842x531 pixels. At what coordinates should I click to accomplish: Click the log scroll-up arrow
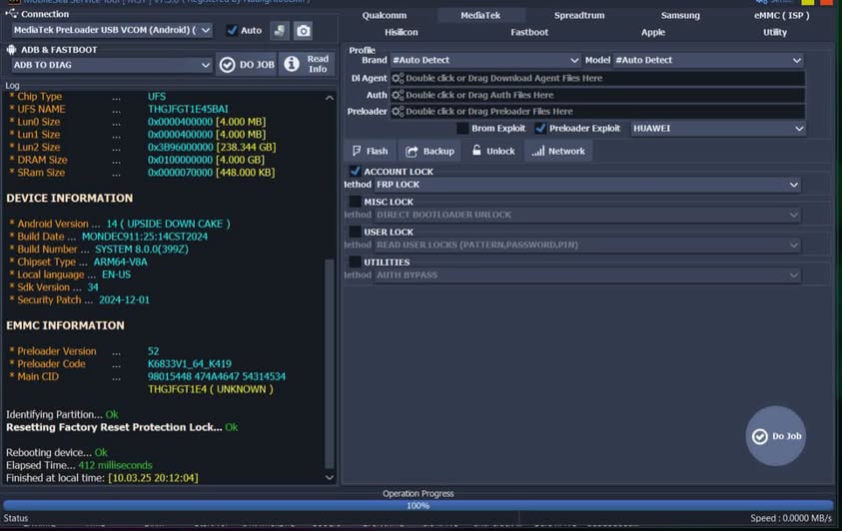point(330,98)
